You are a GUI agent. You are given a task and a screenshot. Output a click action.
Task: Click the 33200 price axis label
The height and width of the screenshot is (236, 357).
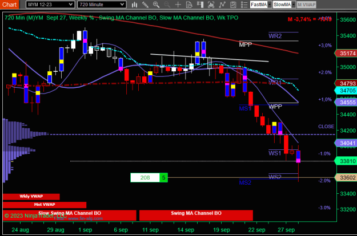pos(348,209)
